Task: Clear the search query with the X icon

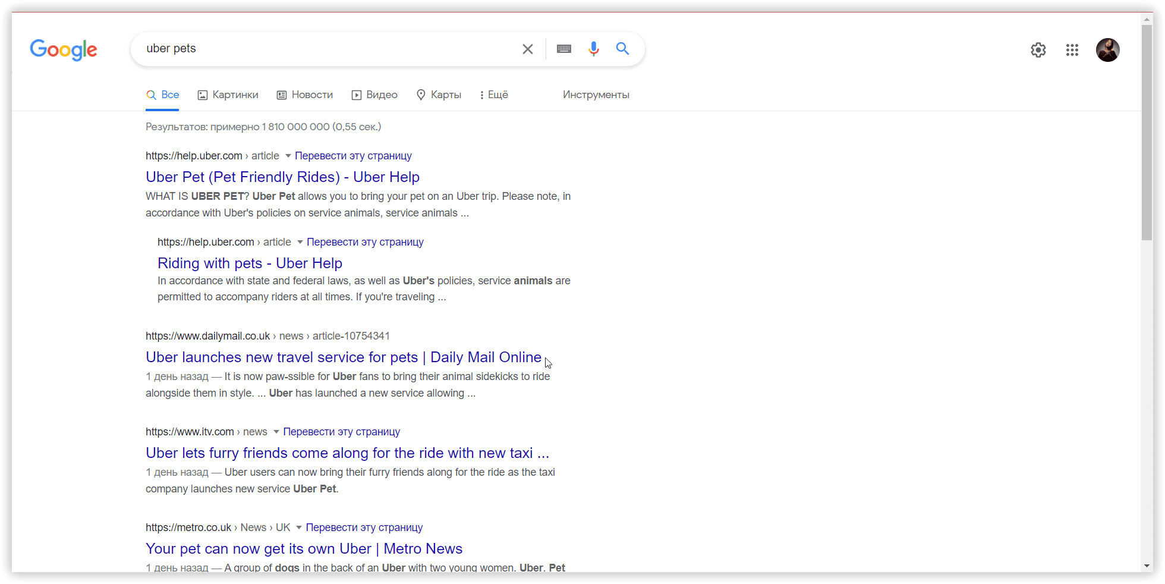Action: coord(528,49)
